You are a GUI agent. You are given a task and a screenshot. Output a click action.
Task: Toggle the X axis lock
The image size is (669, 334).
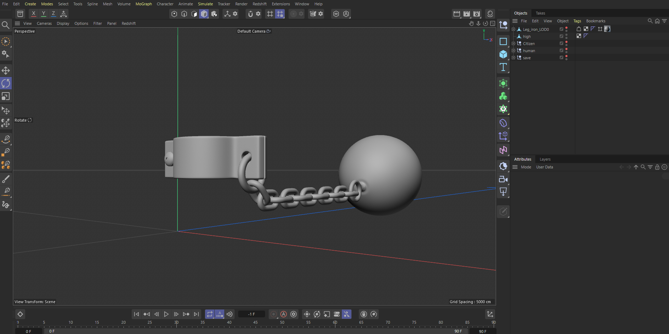click(x=34, y=14)
